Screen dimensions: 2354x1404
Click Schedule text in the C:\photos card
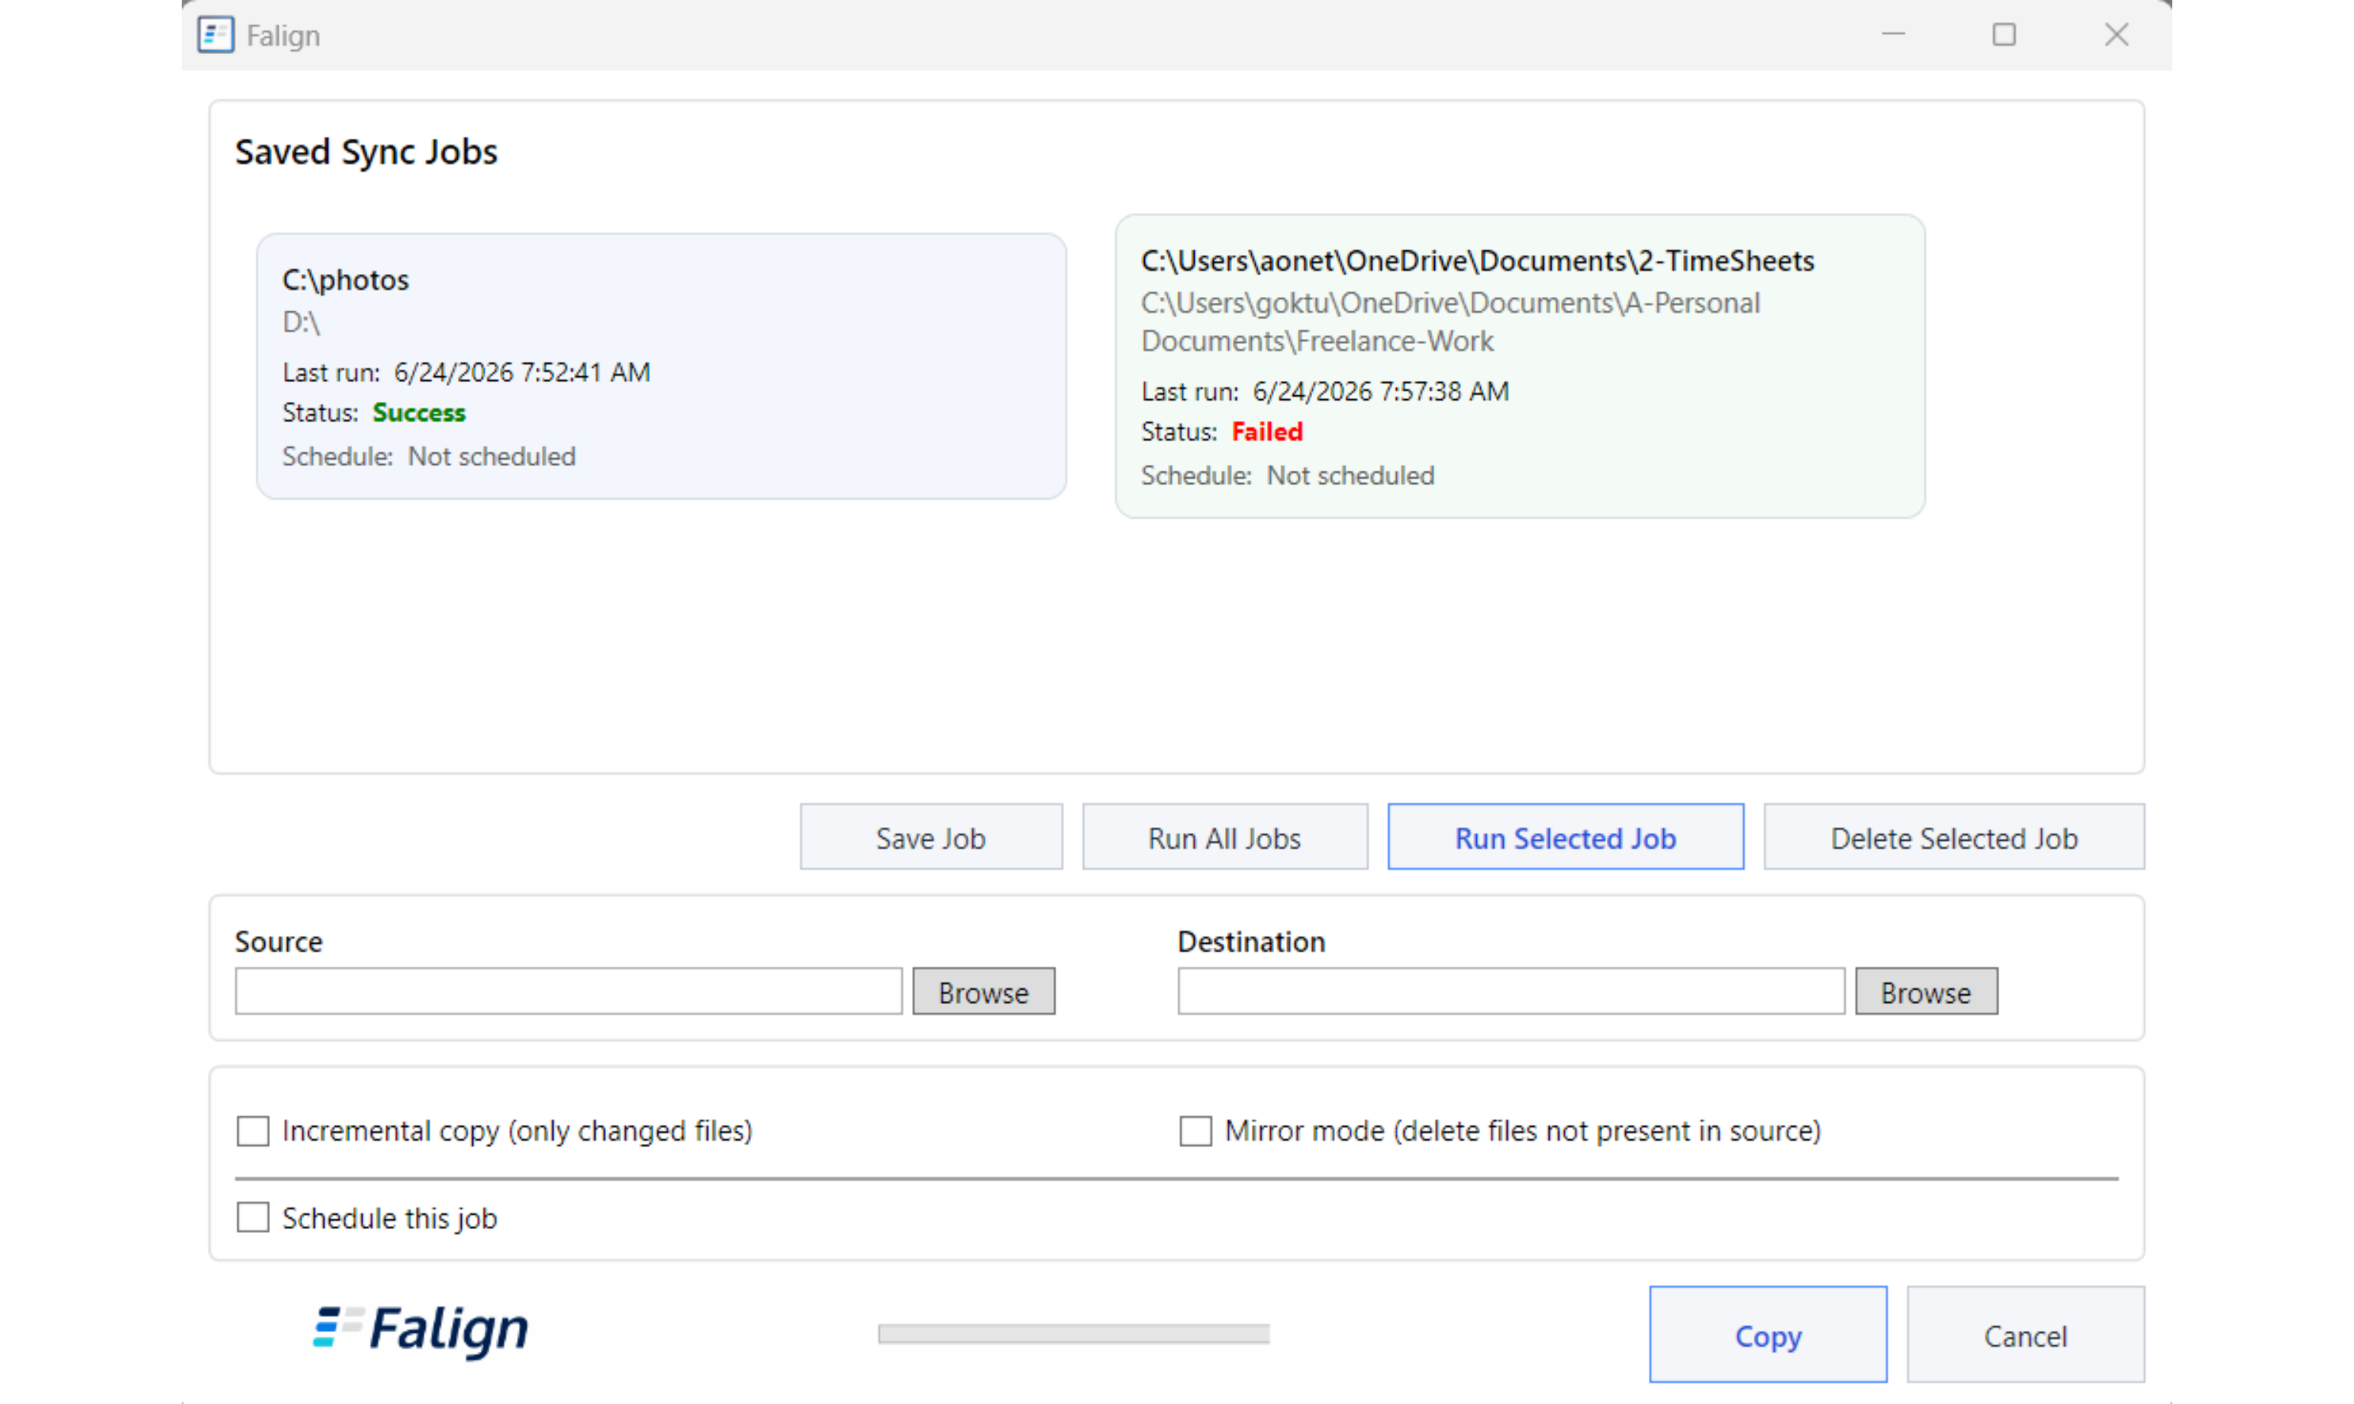pyautogui.click(x=429, y=457)
